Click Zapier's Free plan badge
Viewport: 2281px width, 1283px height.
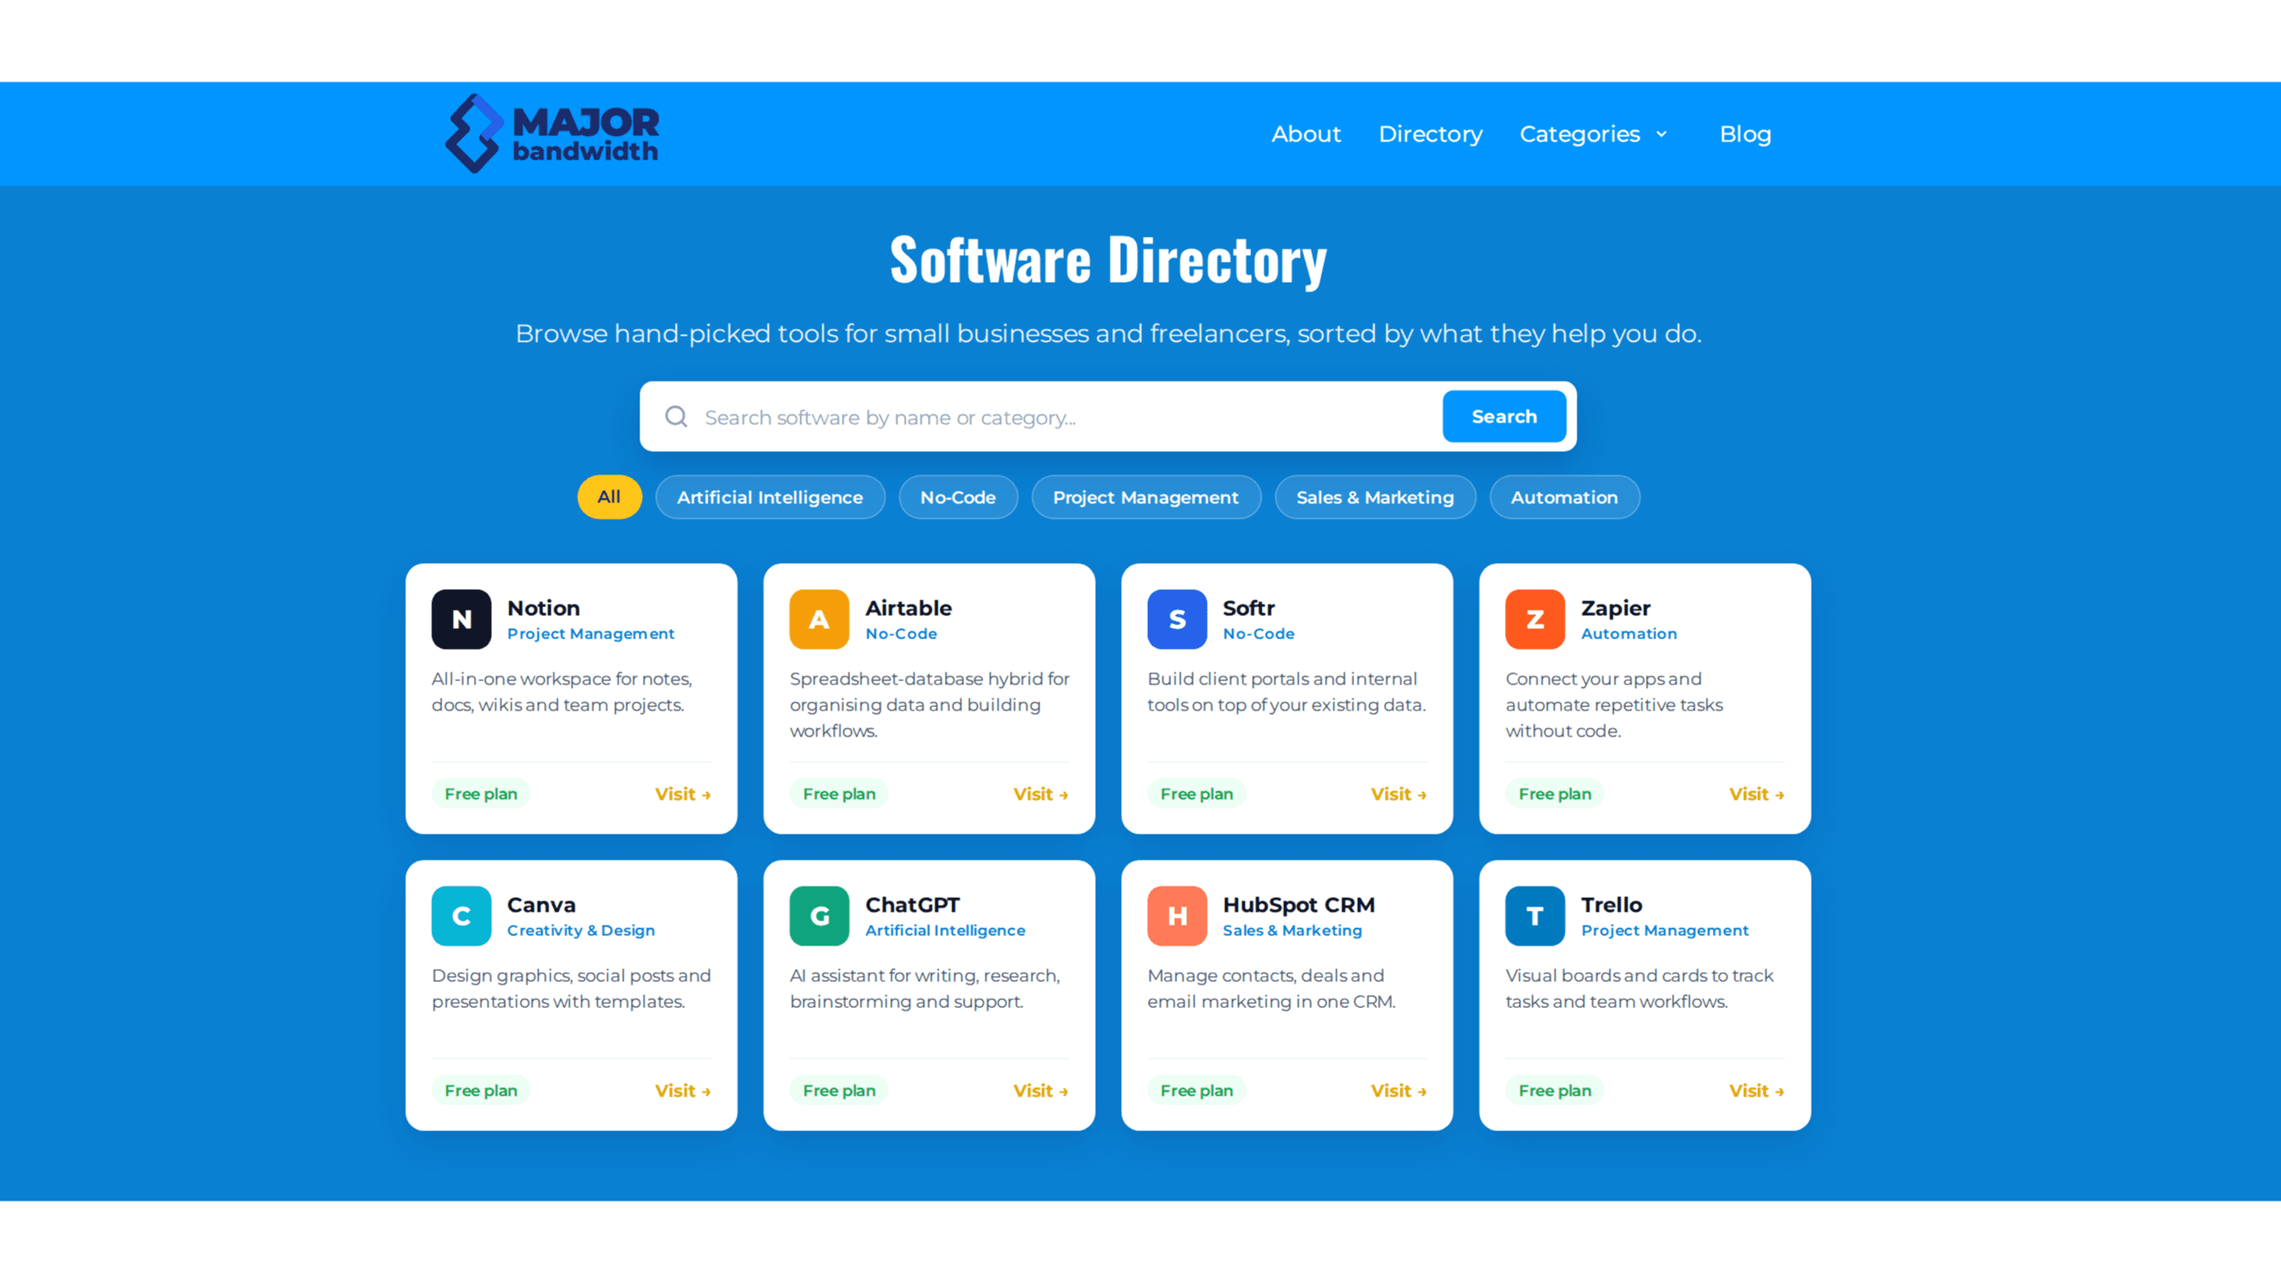coord(1554,795)
